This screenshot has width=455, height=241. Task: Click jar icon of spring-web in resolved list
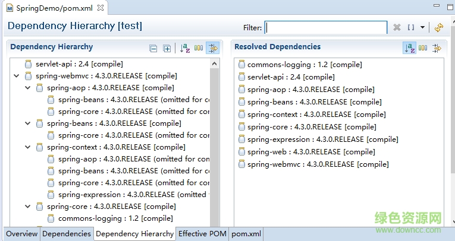click(x=241, y=151)
